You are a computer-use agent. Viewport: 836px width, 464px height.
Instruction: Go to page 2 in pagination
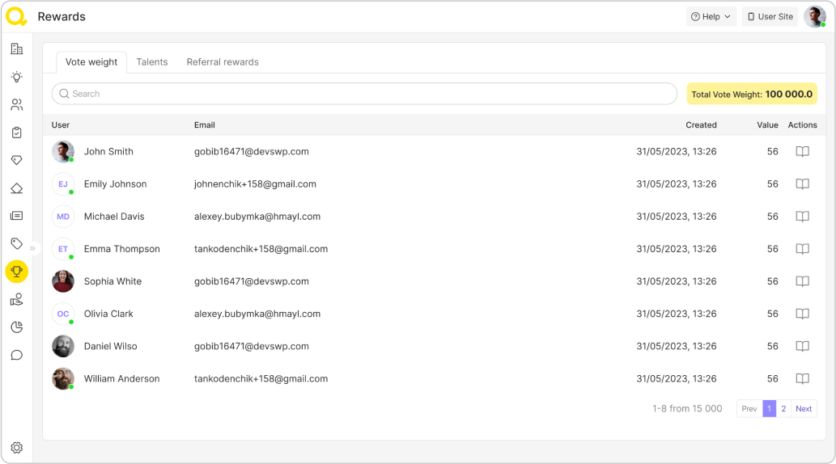point(783,409)
